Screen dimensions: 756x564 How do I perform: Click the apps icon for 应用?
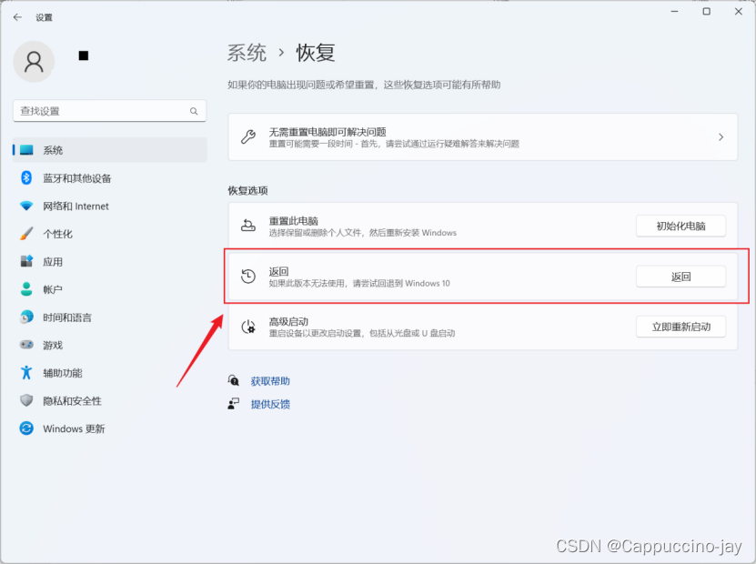coord(26,261)
